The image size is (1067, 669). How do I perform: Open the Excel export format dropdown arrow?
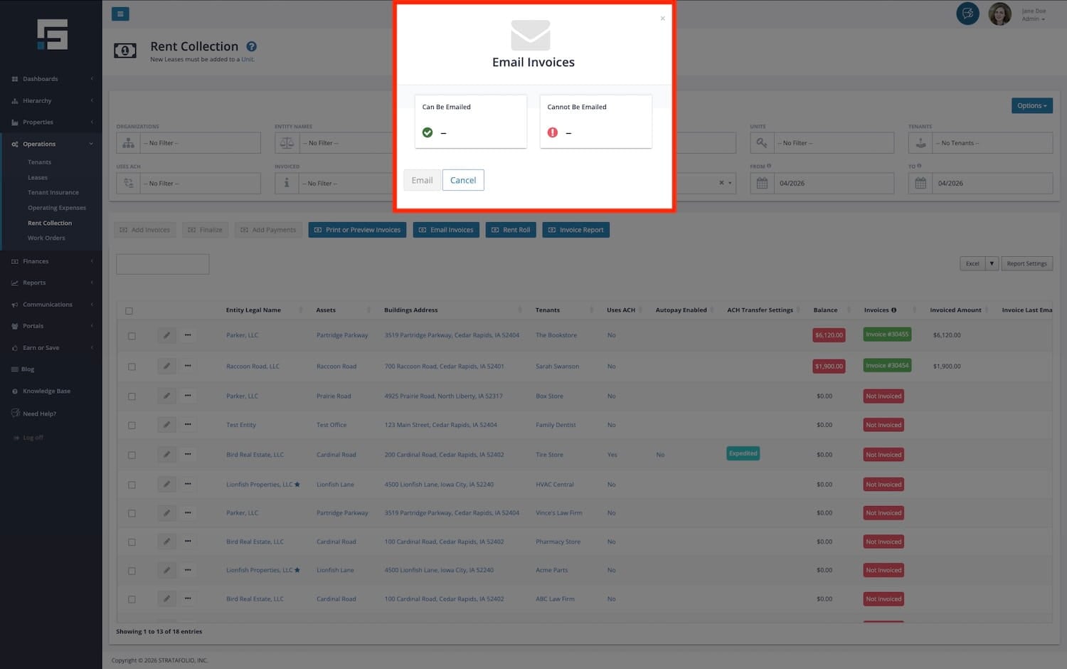pyautogui.click(x=992, y=263)
